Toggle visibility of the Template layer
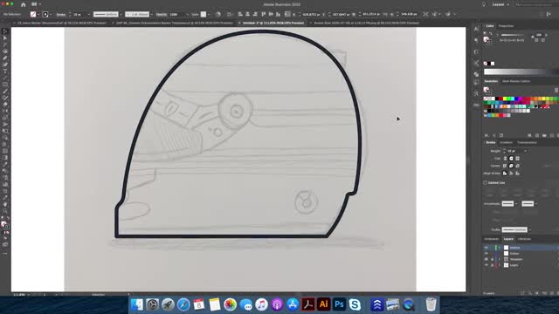559x314 pixels. pos(487,259)
